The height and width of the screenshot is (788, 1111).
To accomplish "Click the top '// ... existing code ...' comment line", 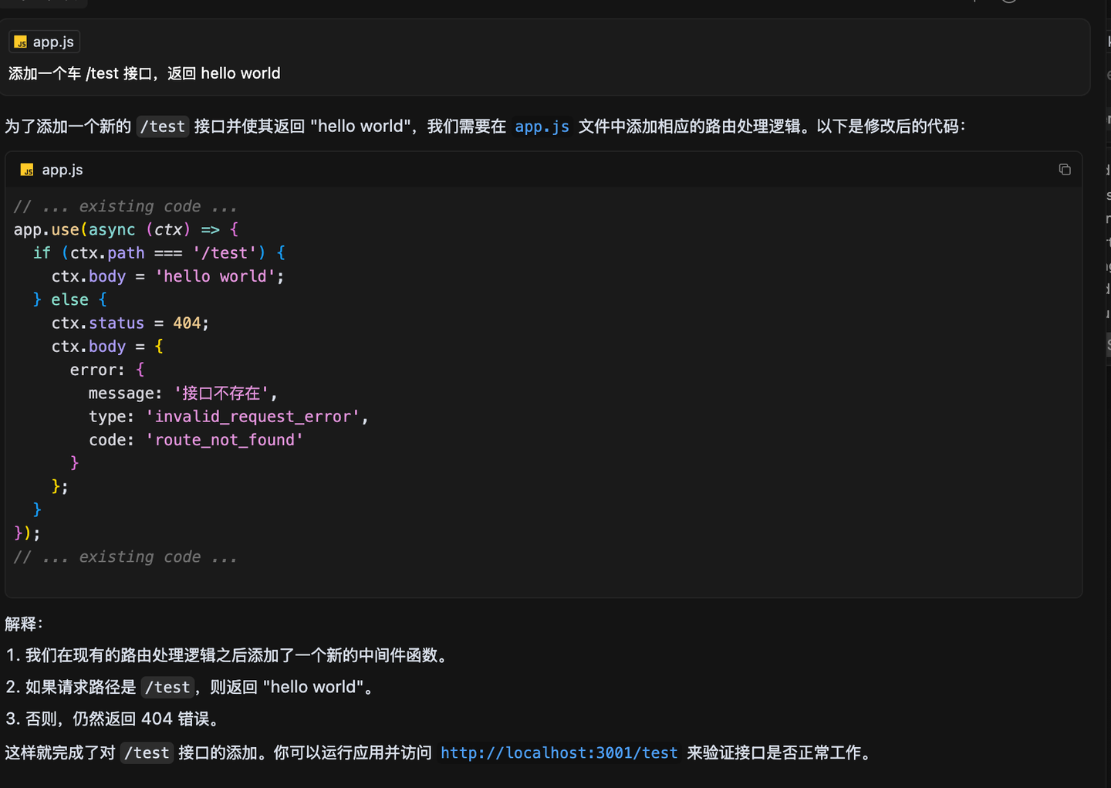I will coord(125,206).
